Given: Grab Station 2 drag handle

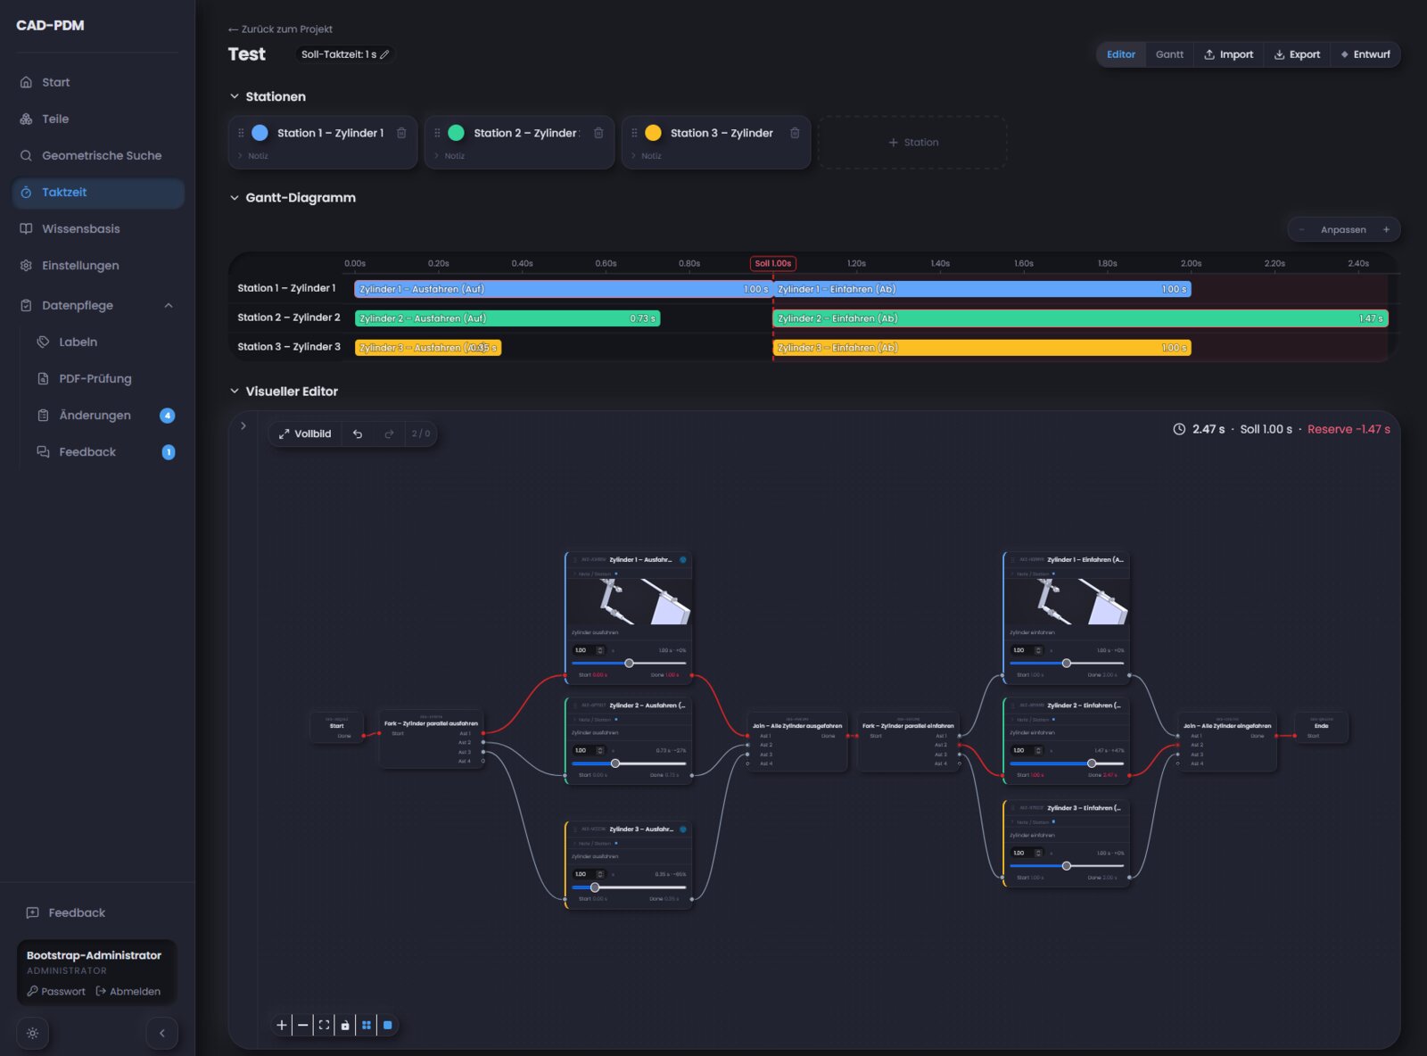Looking at the screenshot, I should coord(437,133).
